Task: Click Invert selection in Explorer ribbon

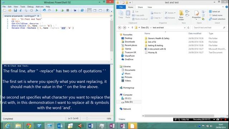Action: coord(217,19)
